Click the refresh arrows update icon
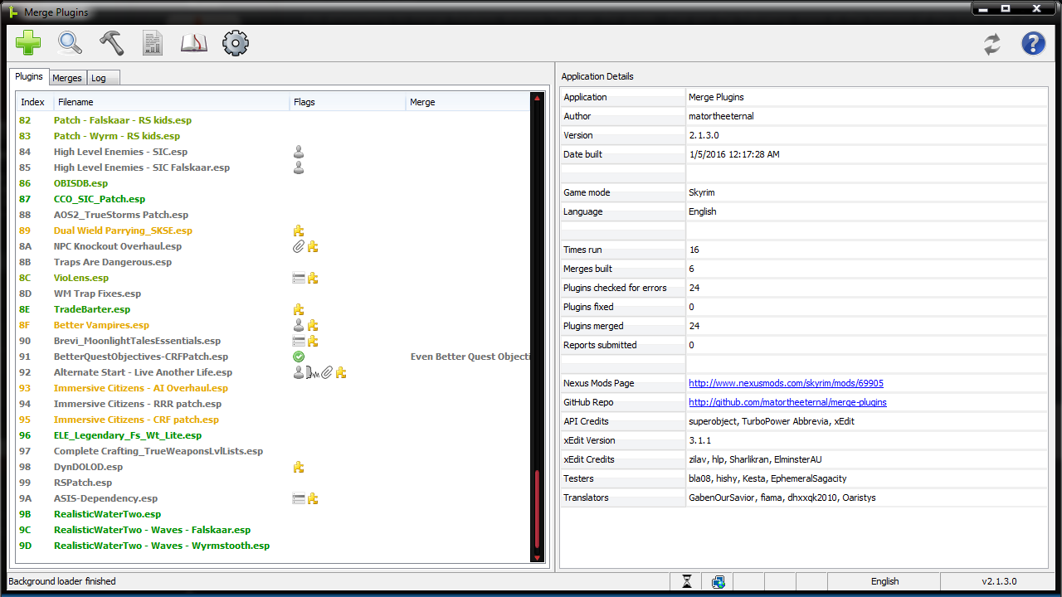Viewport: 1062px width, 597px height. pos(992,44)
